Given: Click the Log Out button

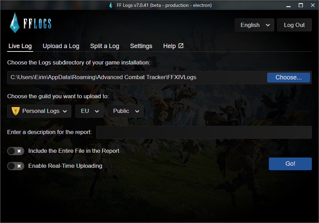Looking at the screenshot, I should (x=294, y=25).
